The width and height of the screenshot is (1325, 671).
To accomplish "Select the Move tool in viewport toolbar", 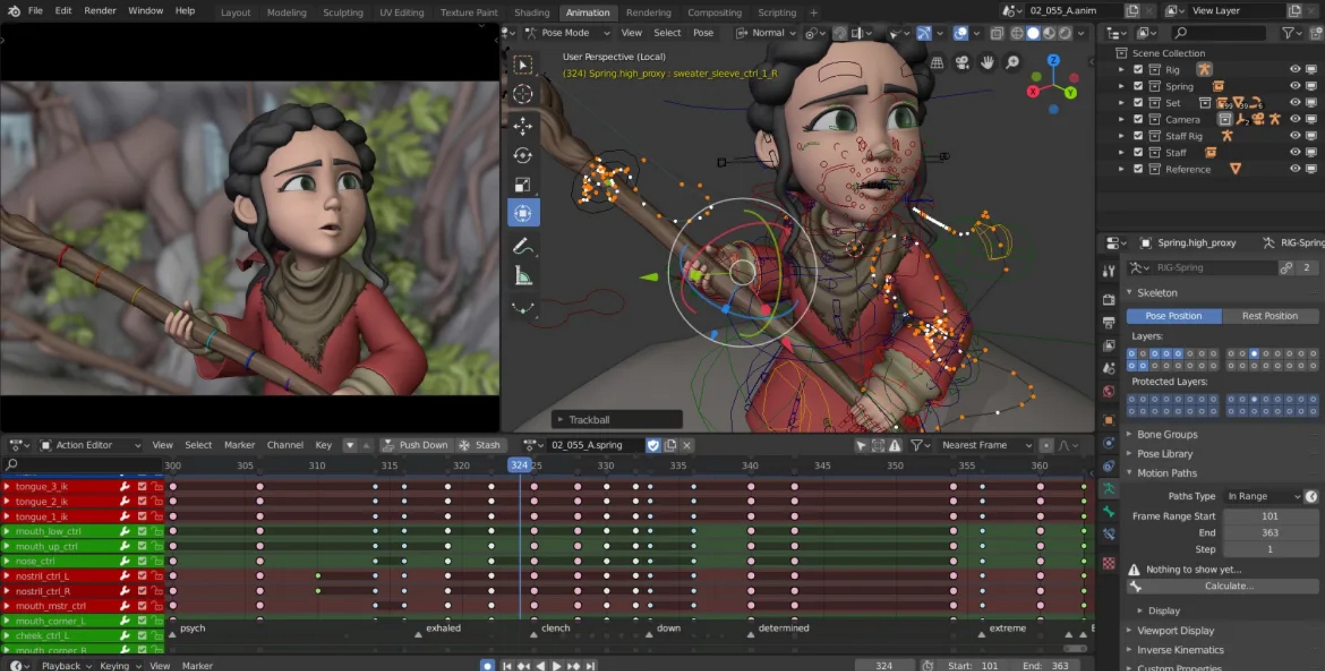I will click(523, 126).
